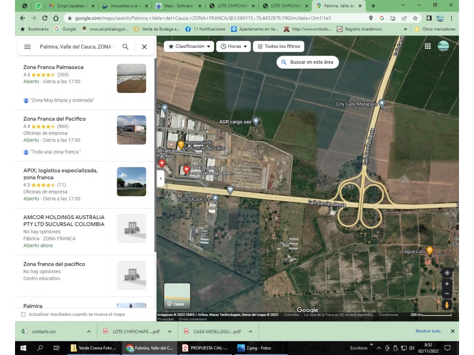Bookmark this page with the star icon
This screenshot has height=355, width=474.
(415, 18)
